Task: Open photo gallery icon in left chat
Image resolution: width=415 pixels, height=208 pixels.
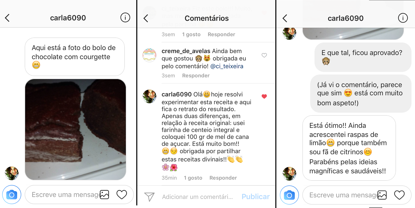Action: [105, 195]
